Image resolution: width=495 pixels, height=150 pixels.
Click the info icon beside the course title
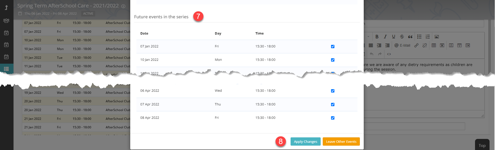(x=123, y=6)
